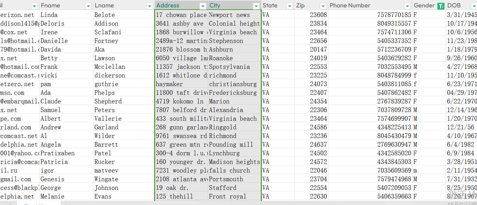The height and width of the screenshot is (205, 477).
Task: Select the city cell Stafford
Action: click(234, 188)
